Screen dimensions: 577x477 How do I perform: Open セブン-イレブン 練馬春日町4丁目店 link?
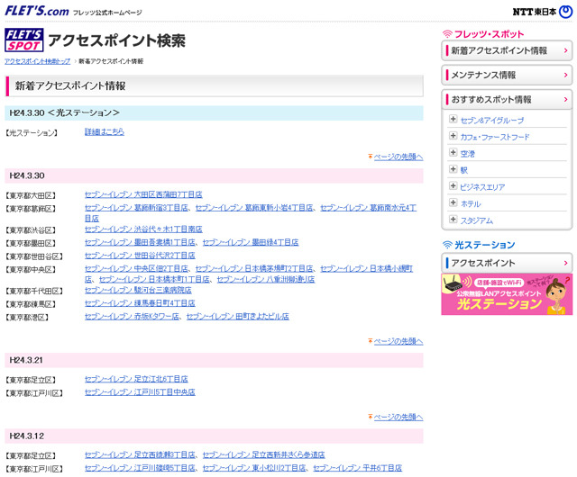coord(140,303)
